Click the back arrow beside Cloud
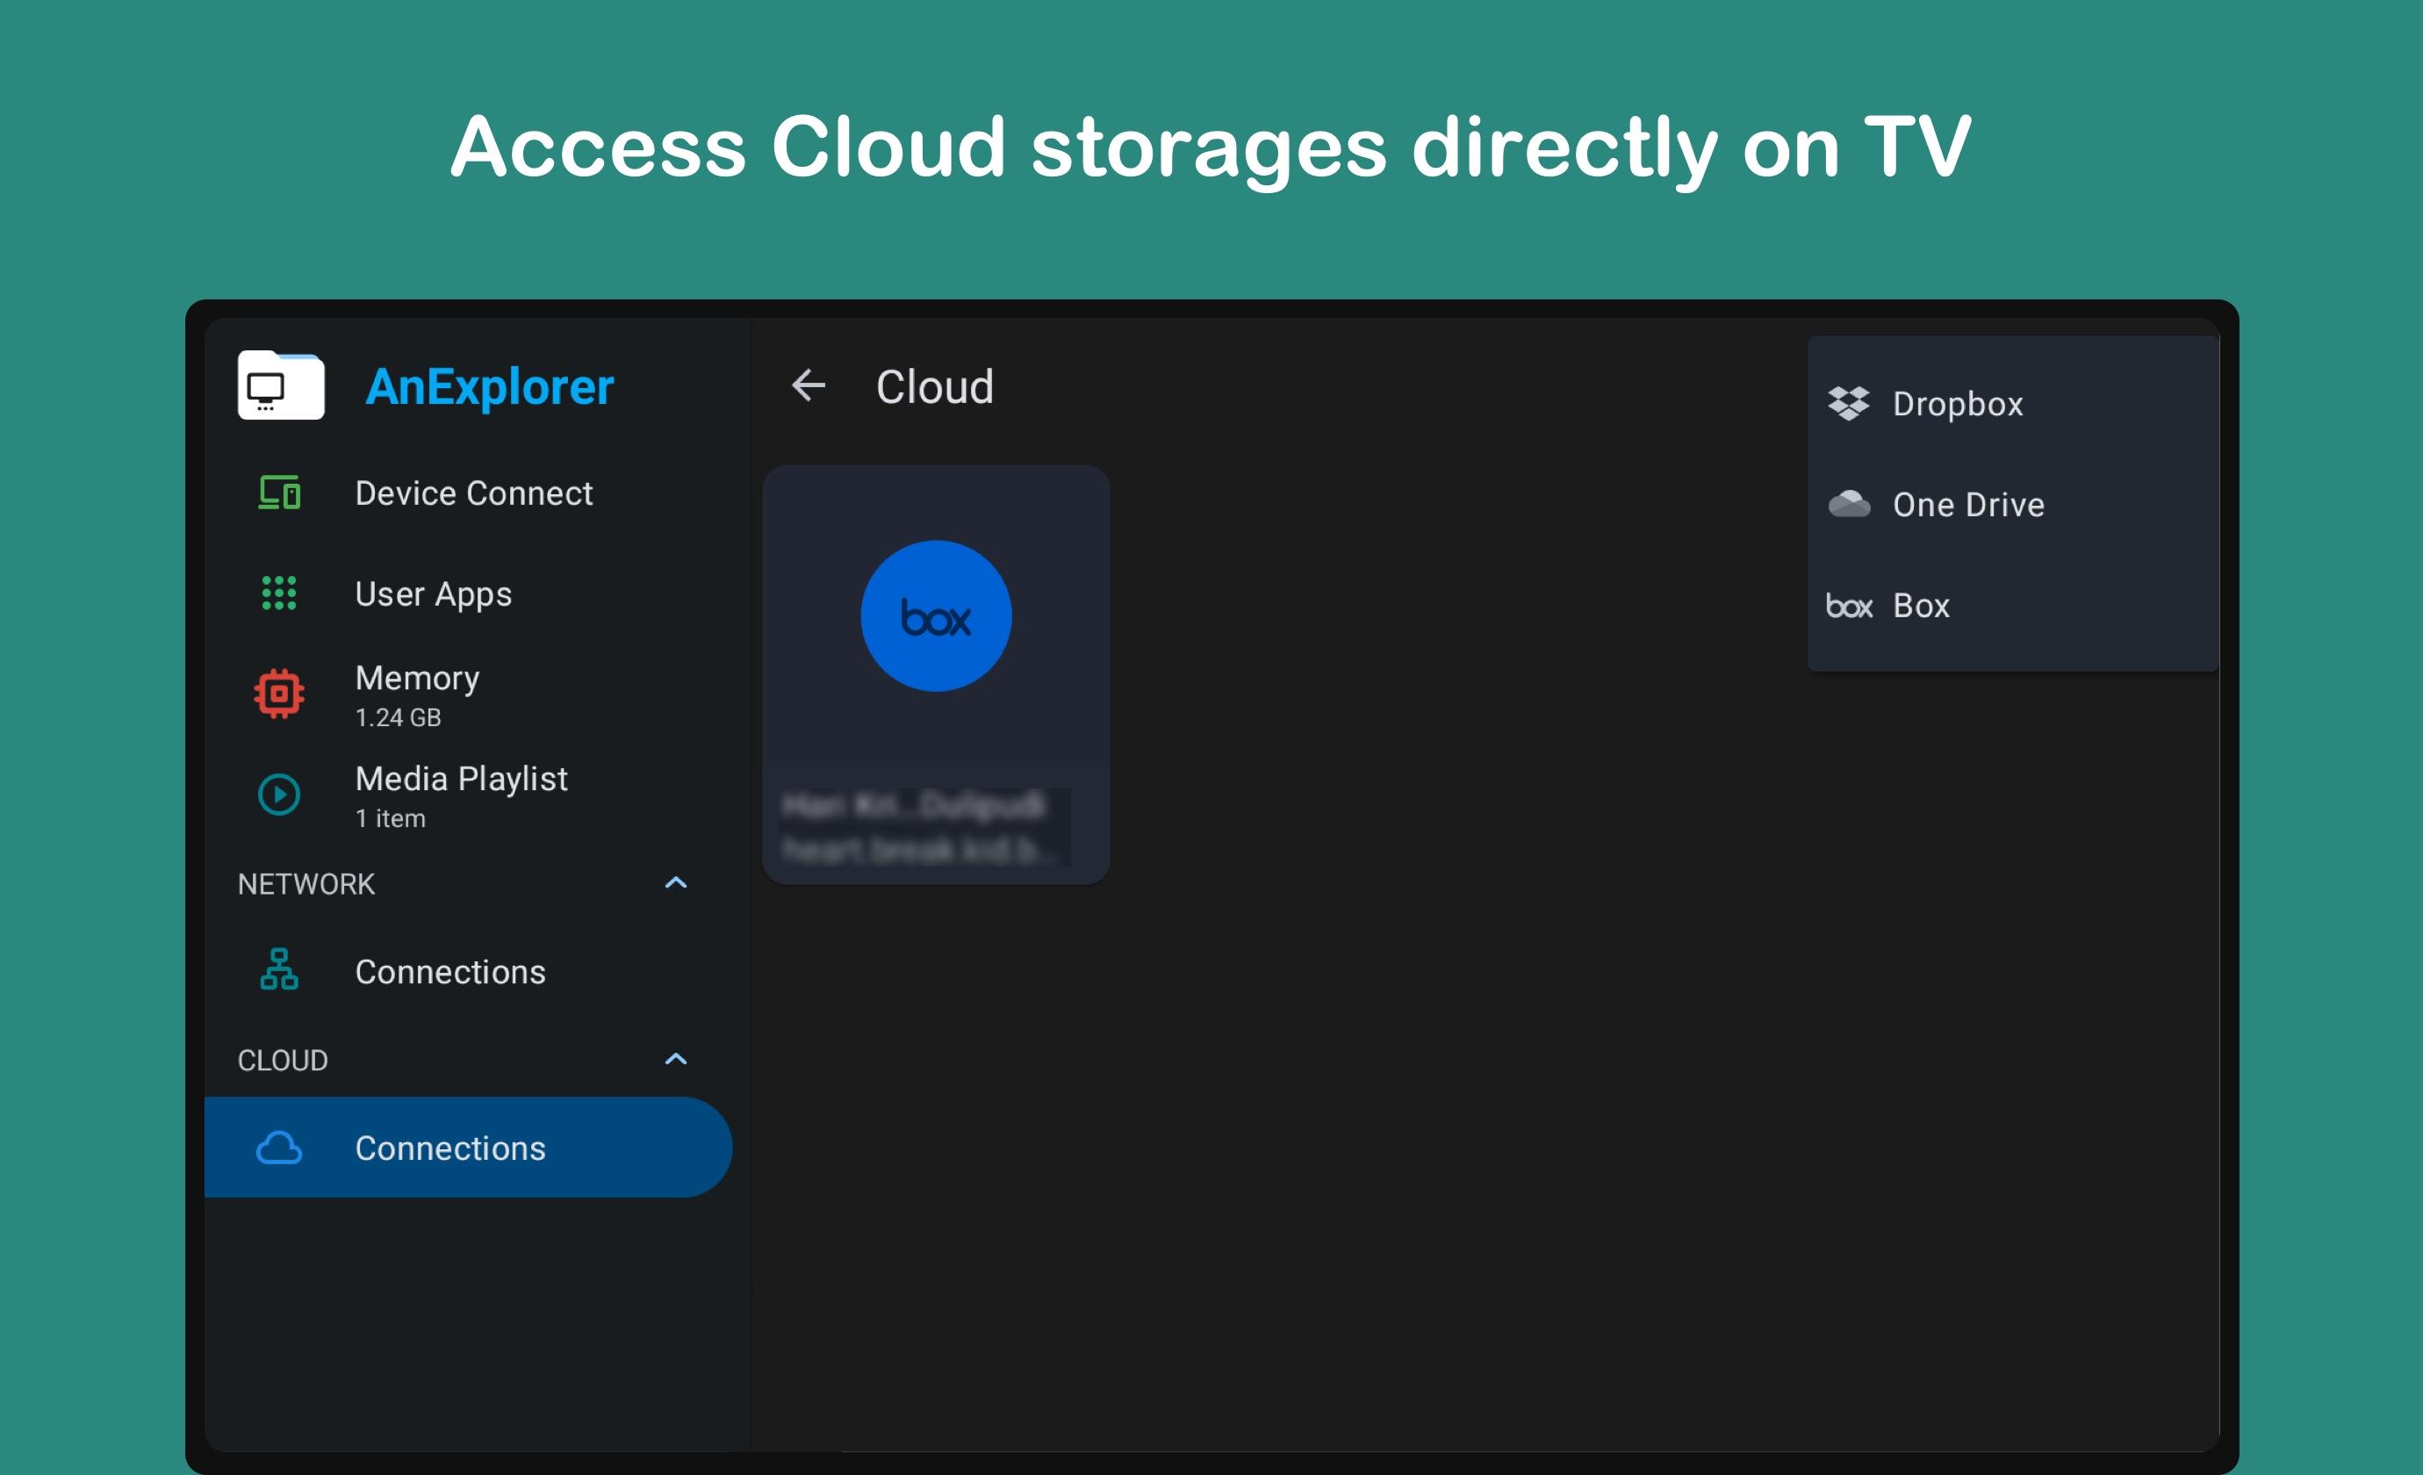2423x1475 pixels. pos(809,385)
